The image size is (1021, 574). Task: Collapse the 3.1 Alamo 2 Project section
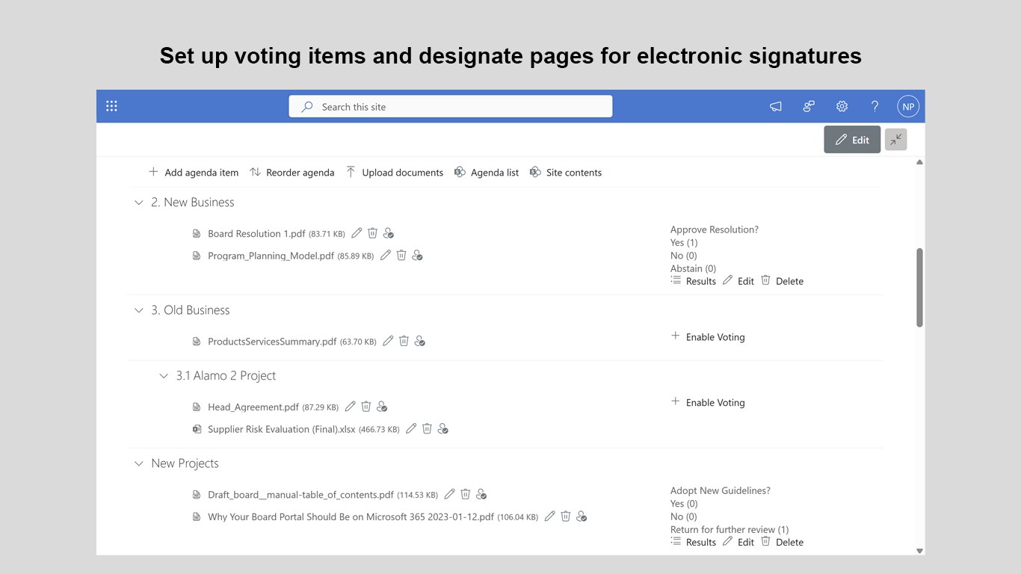pyautogui.click(x=164, y=376)
